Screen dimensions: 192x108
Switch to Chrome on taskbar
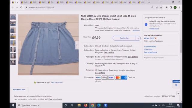(92, 105)
